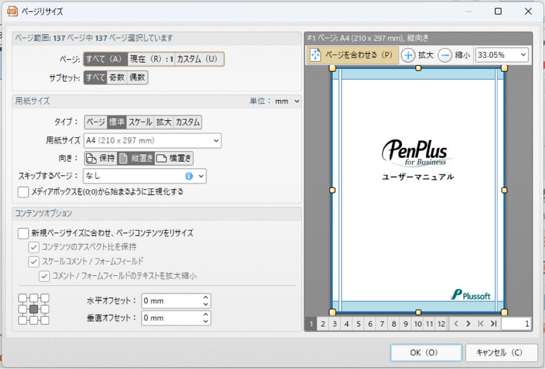
Task: Select top-left anchor in offset position grid
Action: 23,298
